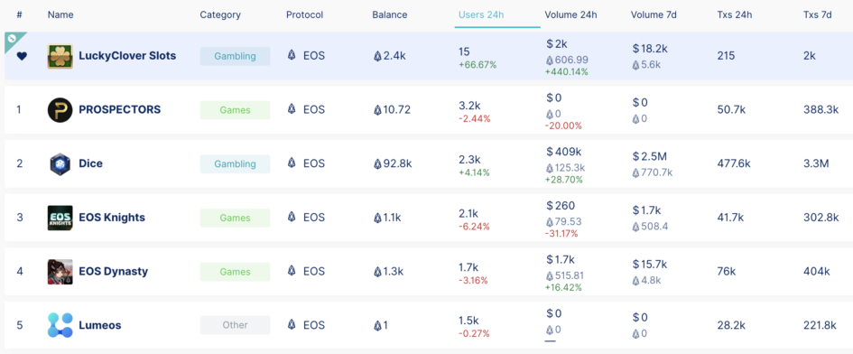Select the EOS Knights logo thumbnail

click(x=60, y=218)
